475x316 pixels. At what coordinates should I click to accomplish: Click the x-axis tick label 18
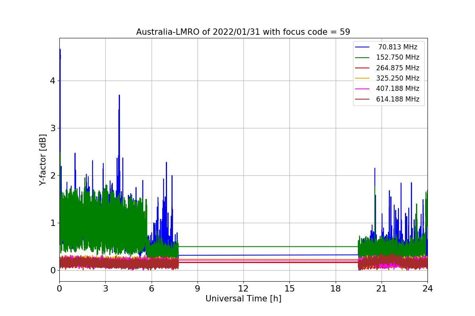335,289
